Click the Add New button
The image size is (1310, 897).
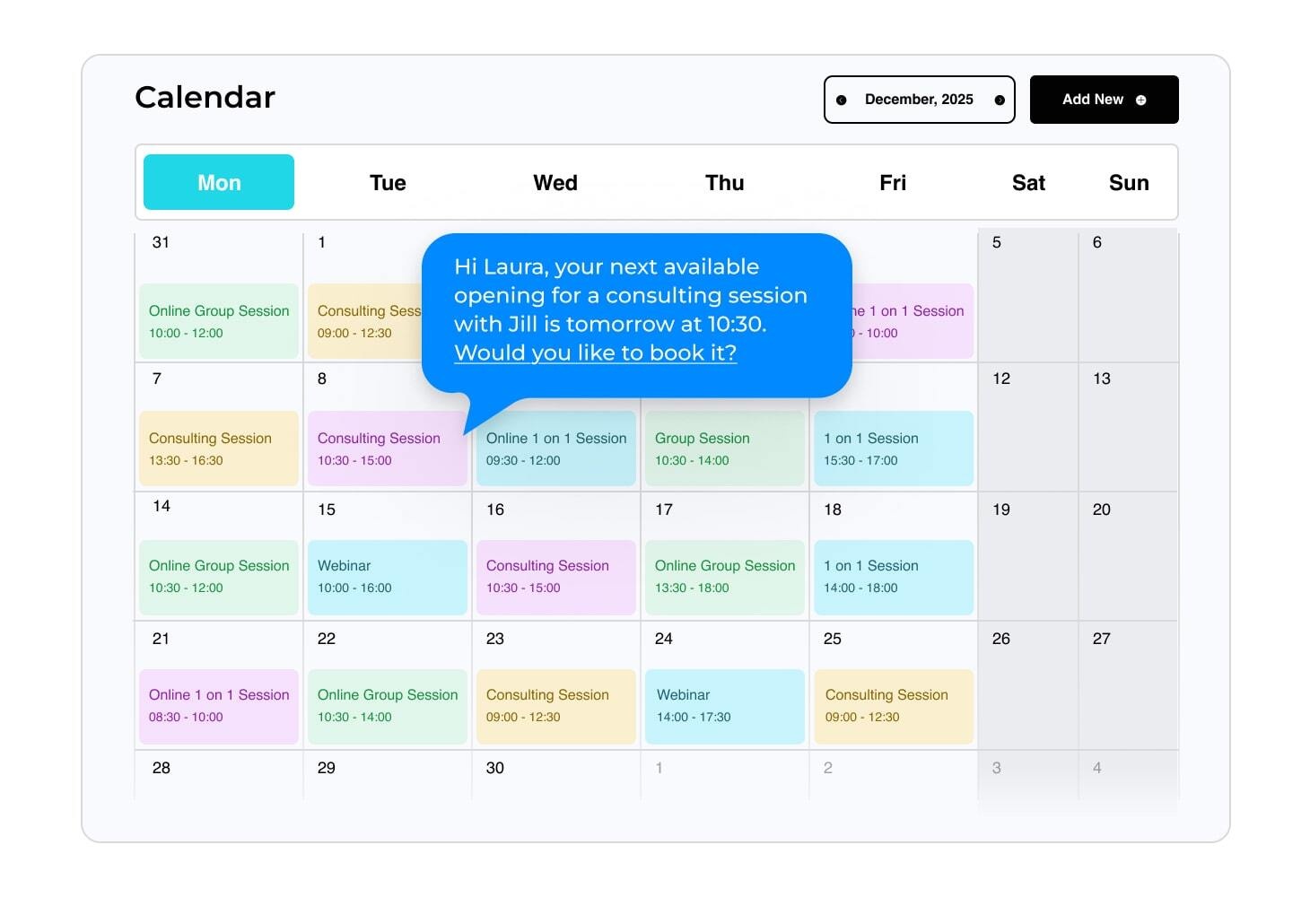1104,100
